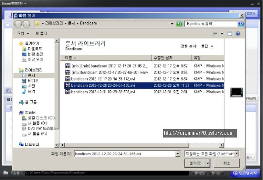Click the folder icon in address bar
Screen dimensions: 263x180
37,24
